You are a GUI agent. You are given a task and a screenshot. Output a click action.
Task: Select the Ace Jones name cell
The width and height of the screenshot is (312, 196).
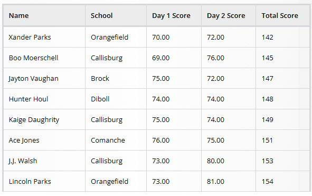pyautogui.click(x=44, y=140)
